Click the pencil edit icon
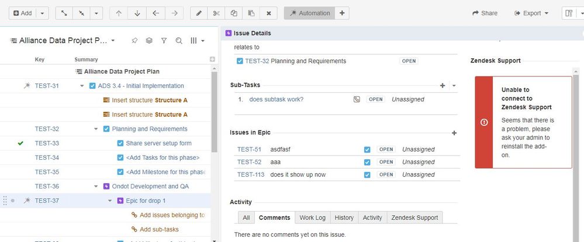This screenshot has width=584, height=242. pos(199,13)
